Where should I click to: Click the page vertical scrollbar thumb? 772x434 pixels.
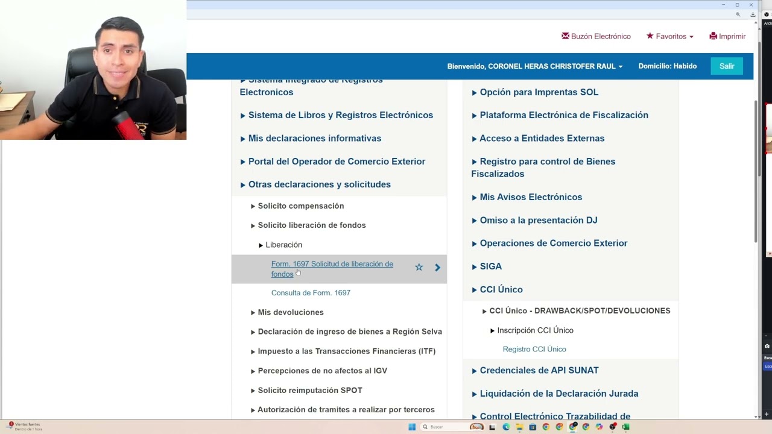(x=757, y=172)
